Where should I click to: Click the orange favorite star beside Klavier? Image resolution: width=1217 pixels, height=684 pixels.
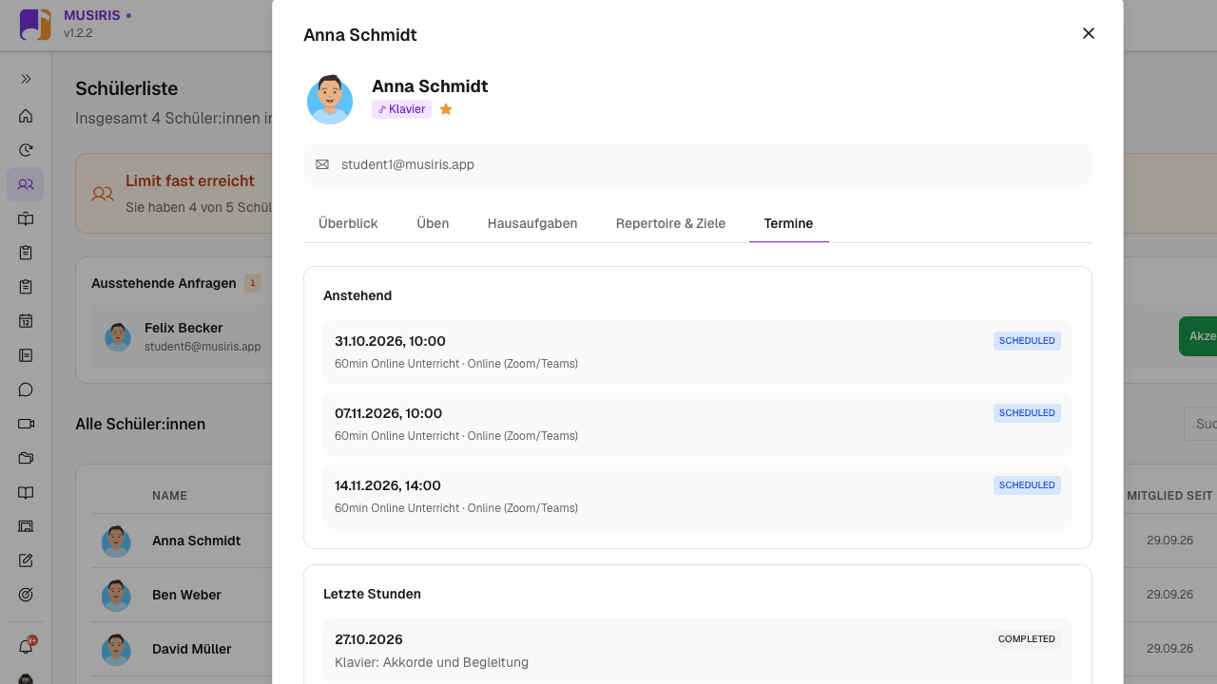click(446, 109)
